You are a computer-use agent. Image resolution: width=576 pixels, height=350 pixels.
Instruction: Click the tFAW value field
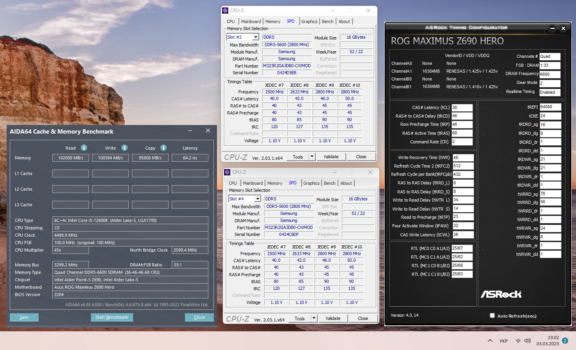click(x=463, y=226)
